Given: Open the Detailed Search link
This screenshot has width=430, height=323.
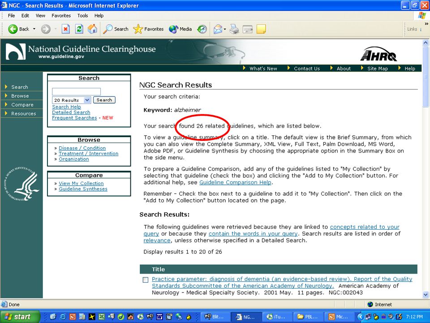Looking at the screenshot, I should [71, 112].
